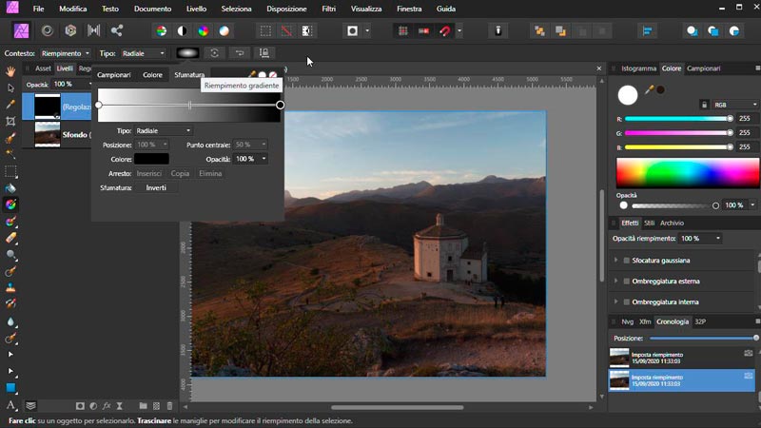Select the rectangular Marquee selection tool

tap(10, 171)
